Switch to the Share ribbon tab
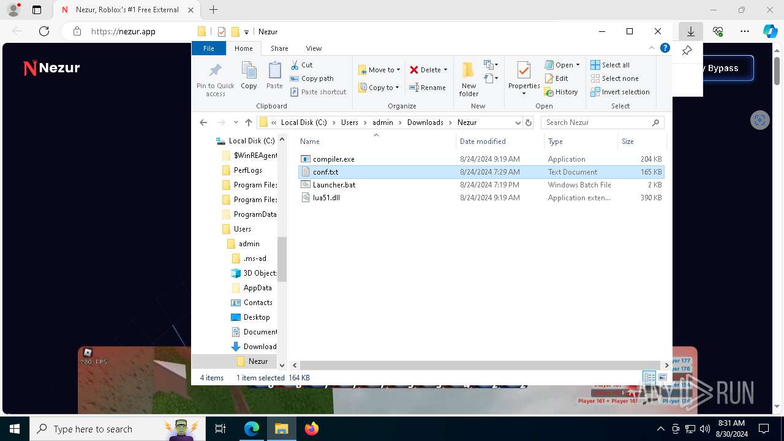Image resolution: width=784 pixels, height=441 pixels. coord(279,48)
